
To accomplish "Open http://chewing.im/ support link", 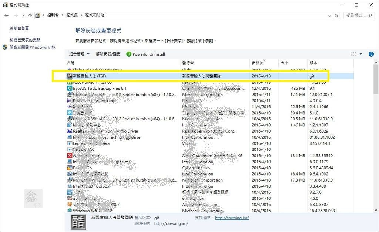I will pos(232,218).
